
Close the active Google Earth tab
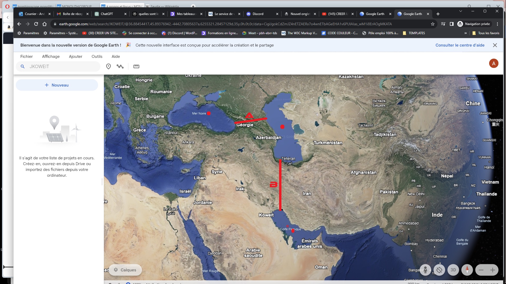pyautogui.click(x=428, y=14)
